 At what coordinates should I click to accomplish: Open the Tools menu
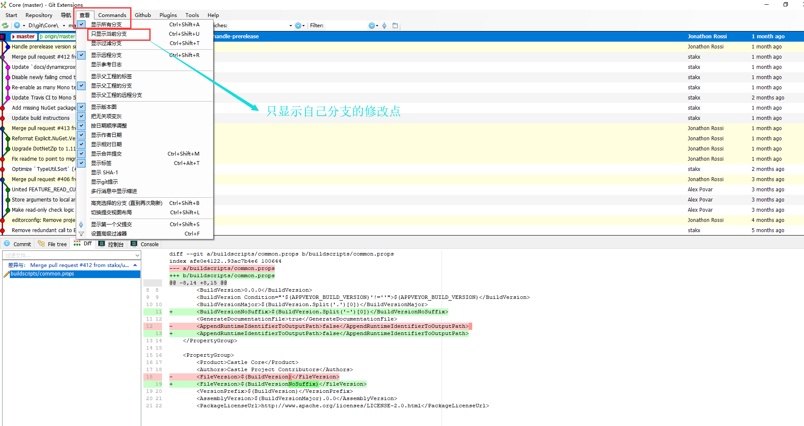pos(192,15)
